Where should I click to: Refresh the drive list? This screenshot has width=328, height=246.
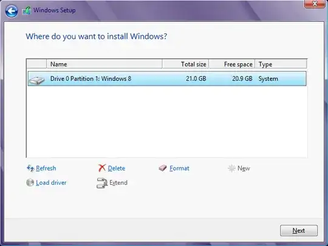tap(46, 168)
